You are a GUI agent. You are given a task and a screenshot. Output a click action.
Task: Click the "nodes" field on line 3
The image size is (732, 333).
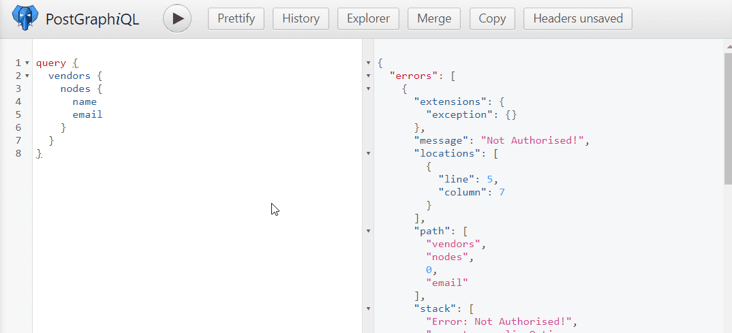pos(76,89)
